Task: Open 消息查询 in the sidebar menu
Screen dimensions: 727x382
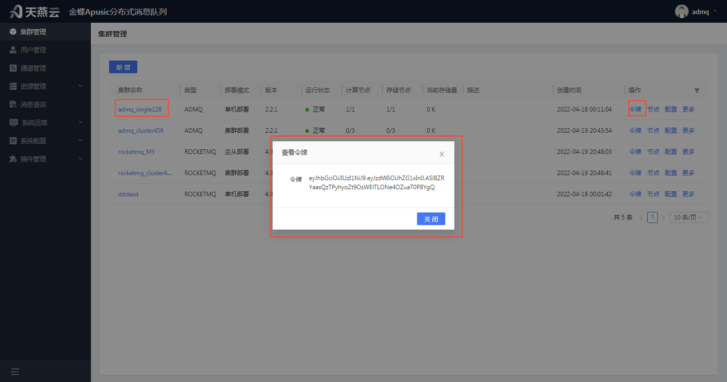Action: tap(45, 104)
